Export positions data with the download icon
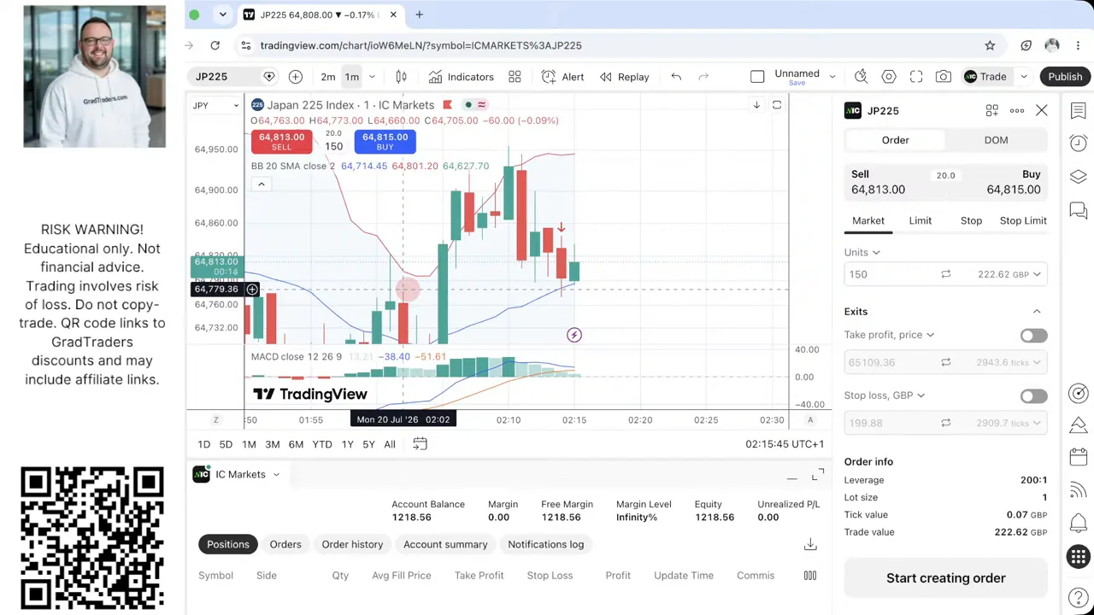Viewport: 1094px width, 615px height. coord(810,544)
